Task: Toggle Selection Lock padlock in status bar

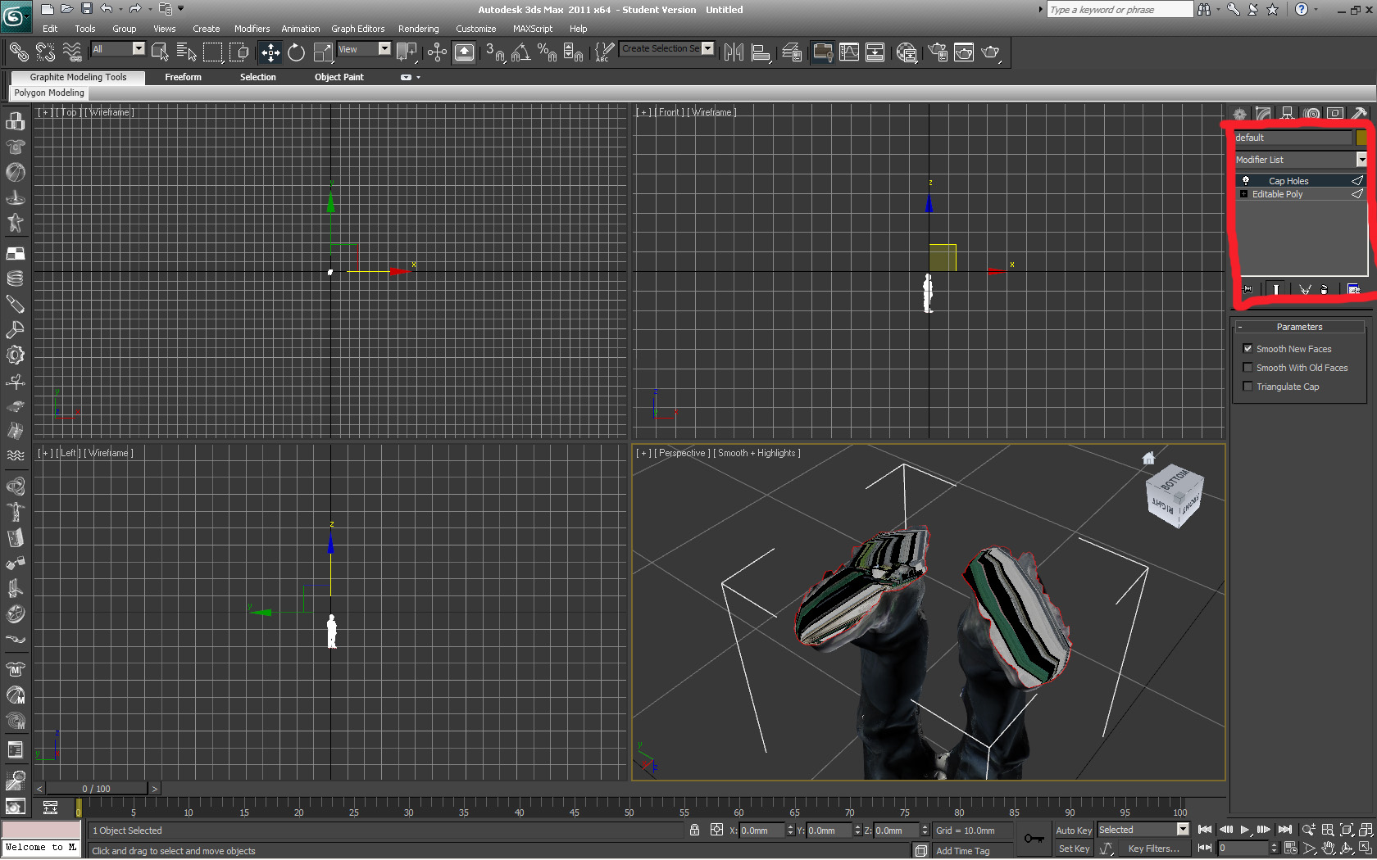Action: (x=694, y=830)
